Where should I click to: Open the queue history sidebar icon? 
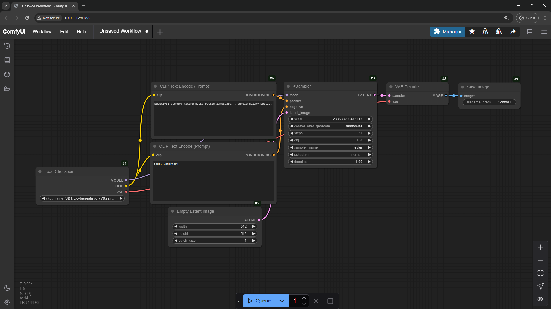(7, 46)
